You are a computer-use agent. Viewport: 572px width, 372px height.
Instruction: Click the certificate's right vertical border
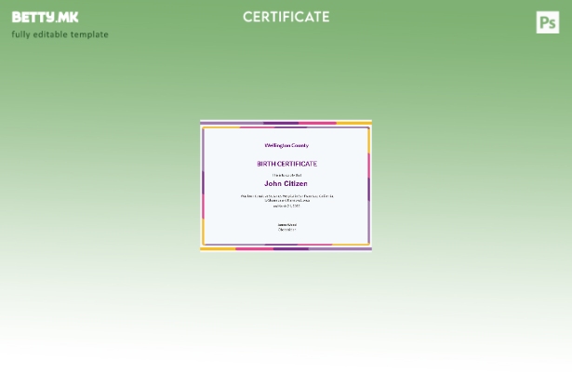click(369, 186)
